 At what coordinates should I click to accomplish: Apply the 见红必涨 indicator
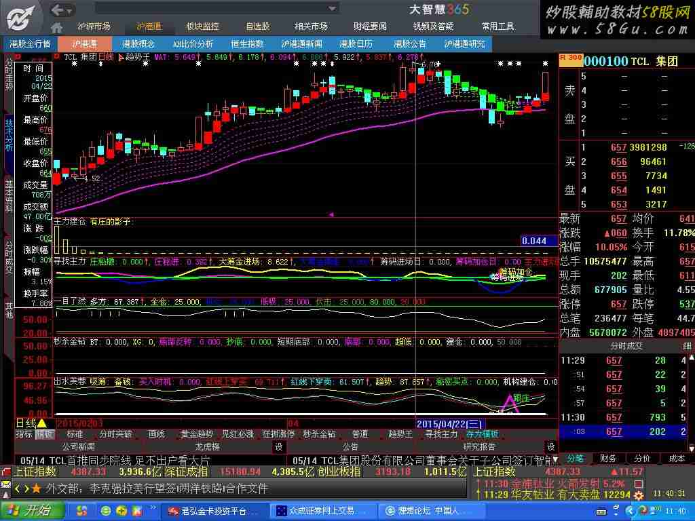click(x=238, y=434)
